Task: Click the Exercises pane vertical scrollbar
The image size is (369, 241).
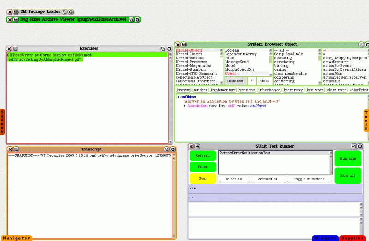Action: (x=170, y=98)
